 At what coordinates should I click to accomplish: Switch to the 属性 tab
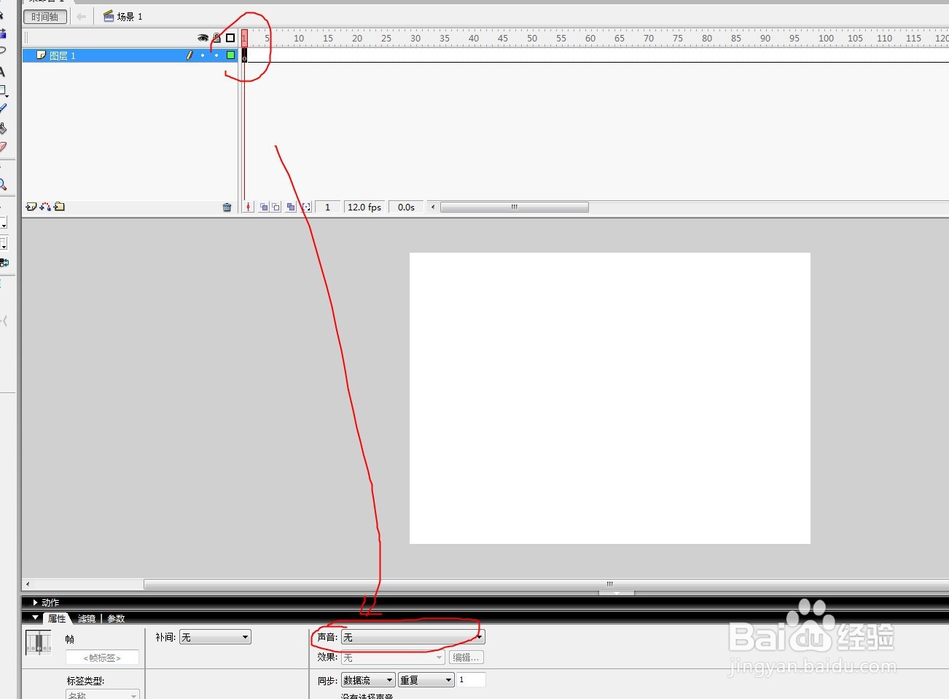coord(57,618)
